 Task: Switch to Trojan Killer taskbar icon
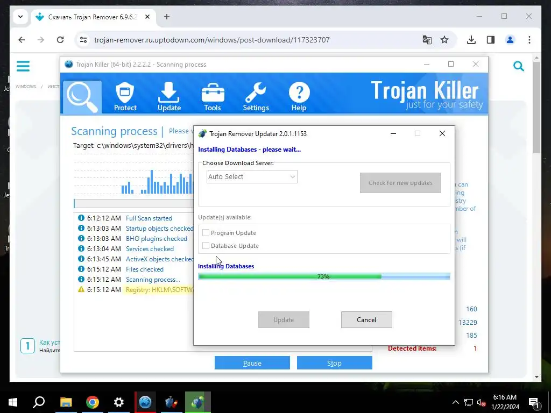pyautogui.click(x=145, y=402)
